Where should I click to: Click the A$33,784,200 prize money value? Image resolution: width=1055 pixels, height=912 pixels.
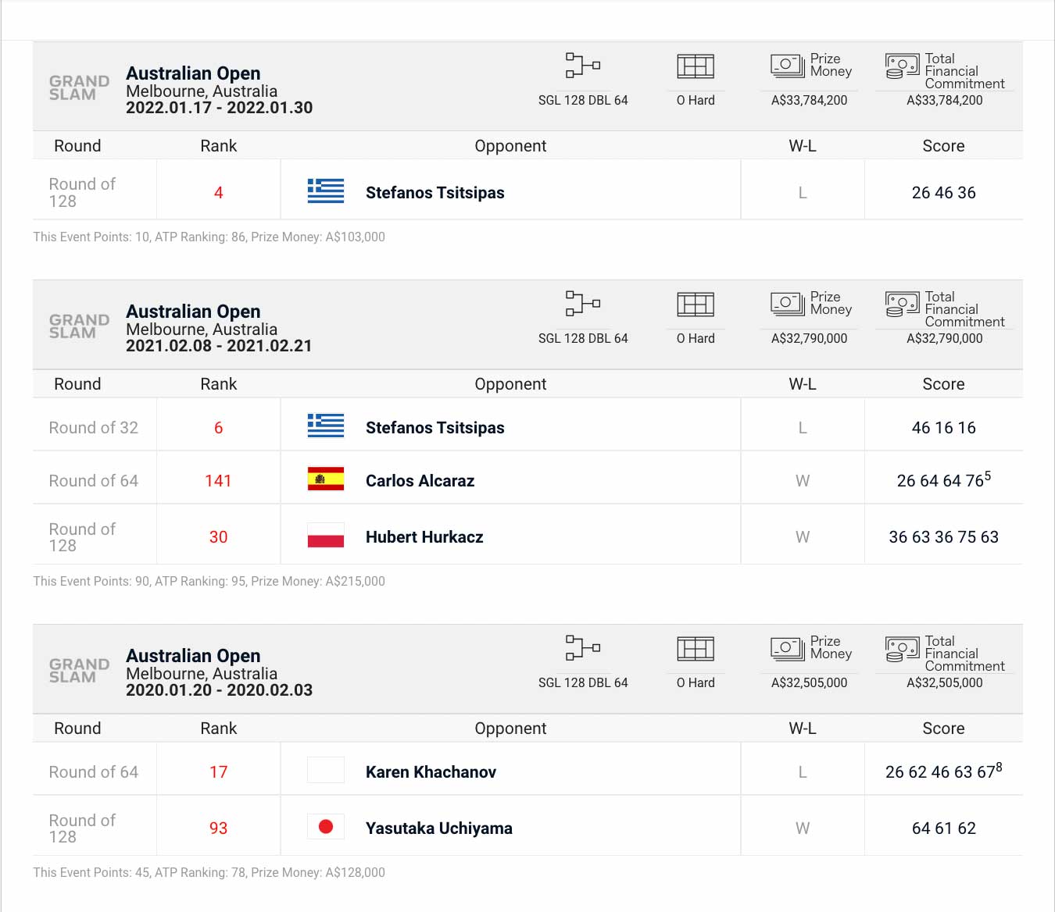click(809, 100)
